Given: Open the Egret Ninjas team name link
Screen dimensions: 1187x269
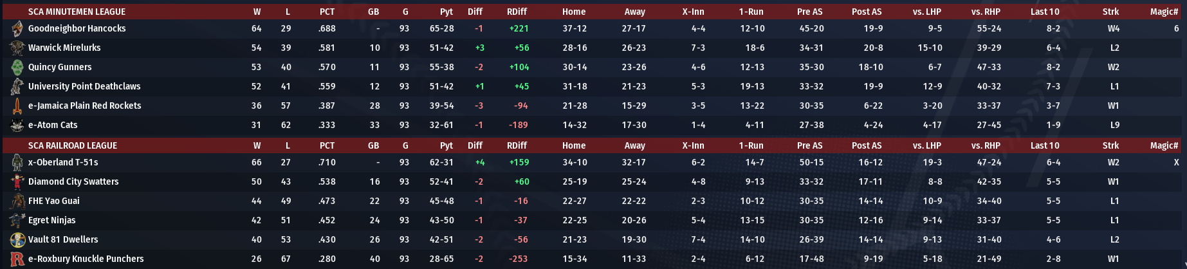Looking at the screenshot, I should 51,220.
